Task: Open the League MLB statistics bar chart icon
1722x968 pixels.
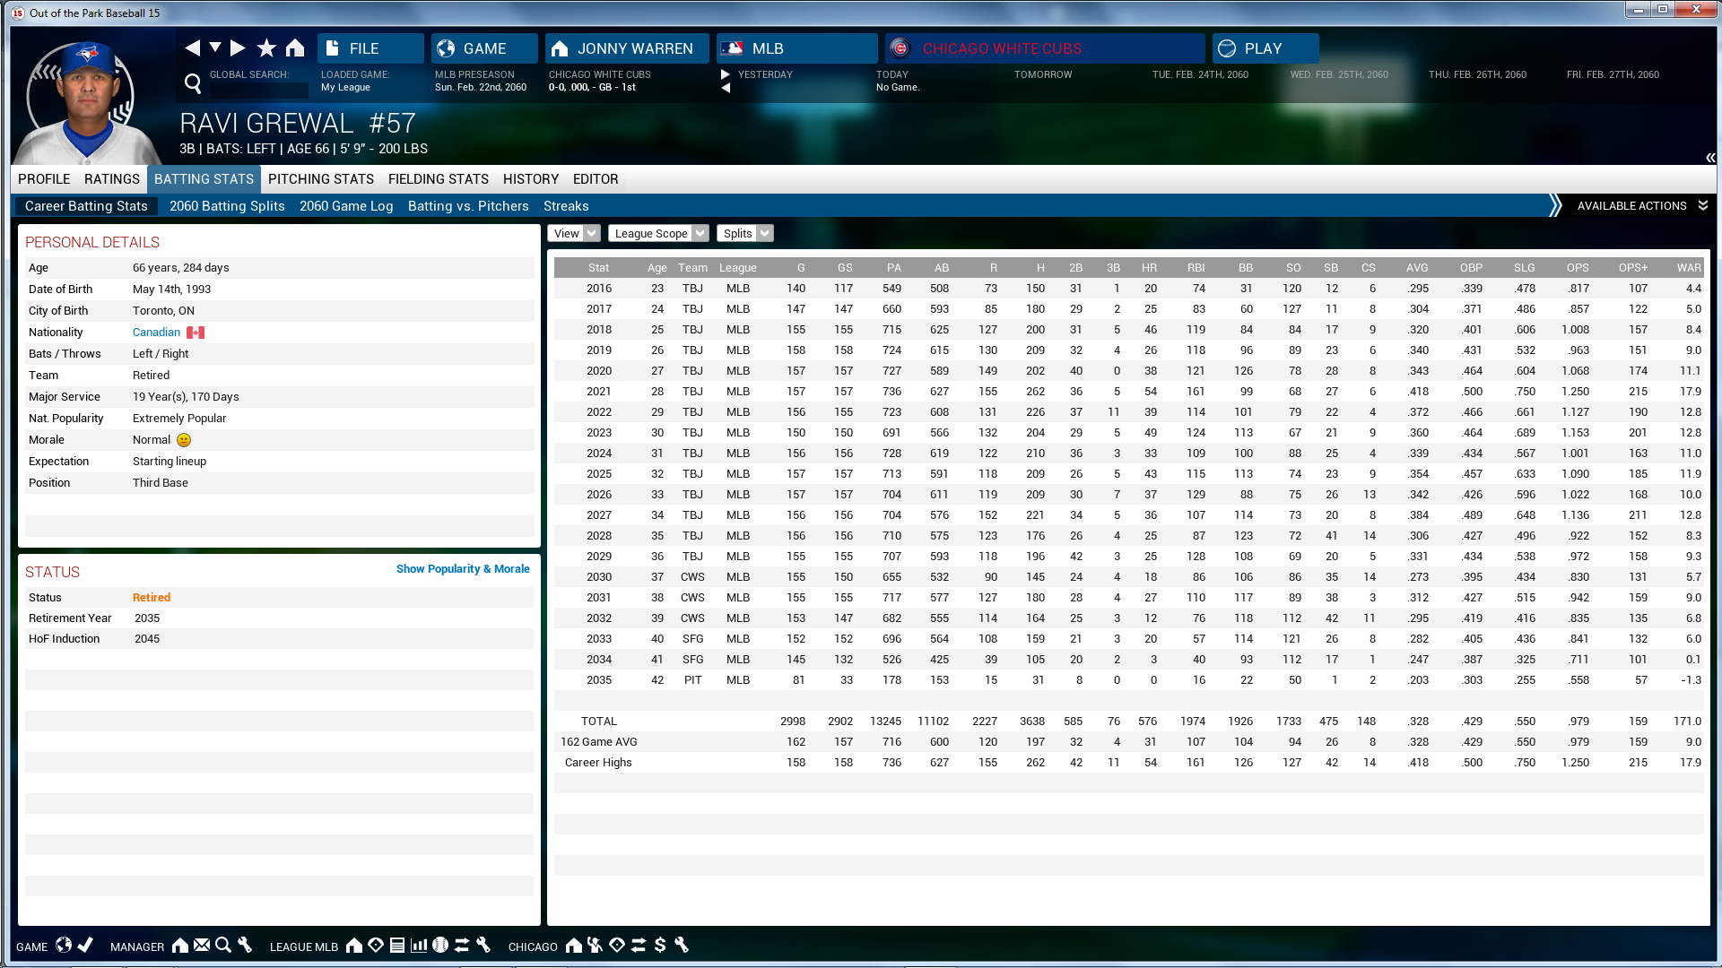Action: click(x=419, y=946)
